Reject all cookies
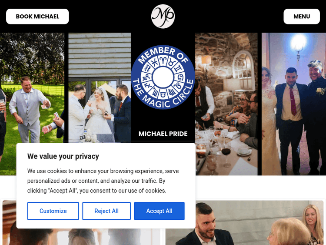 point(106,211)
